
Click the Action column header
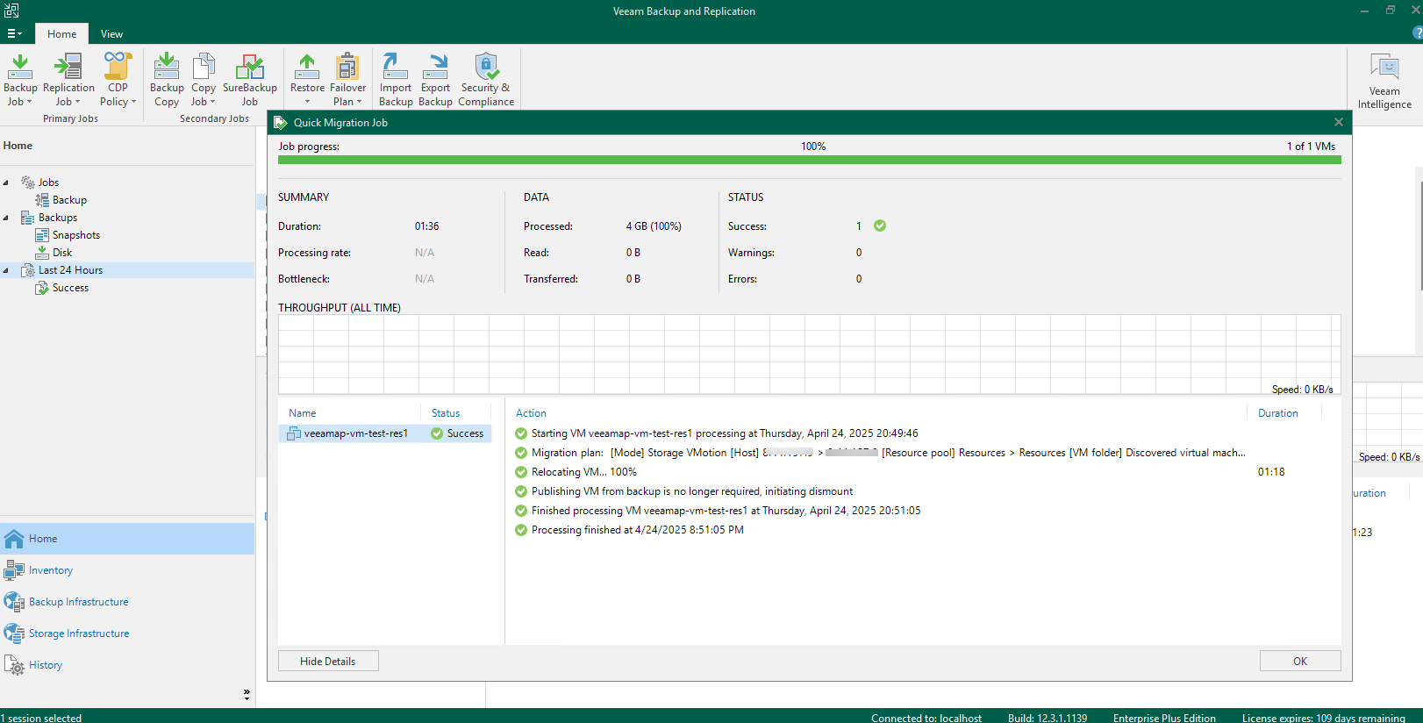[531, 413]
